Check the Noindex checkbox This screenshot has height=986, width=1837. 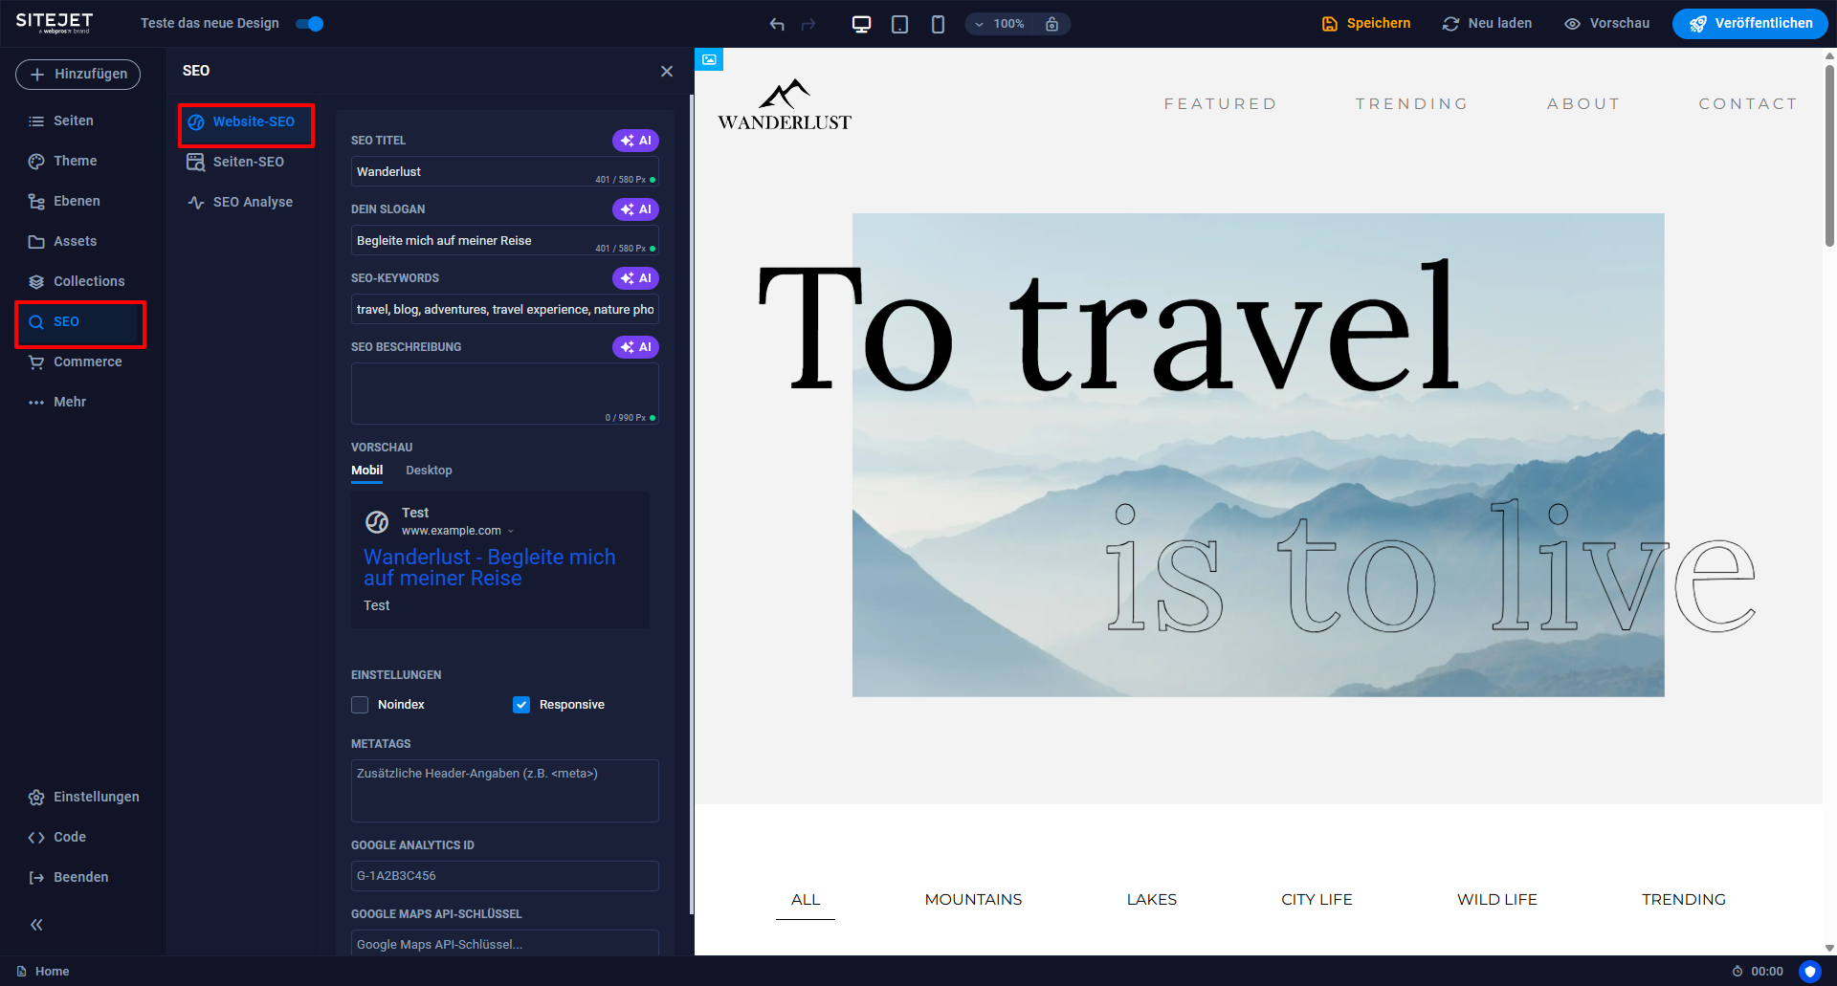360,705
